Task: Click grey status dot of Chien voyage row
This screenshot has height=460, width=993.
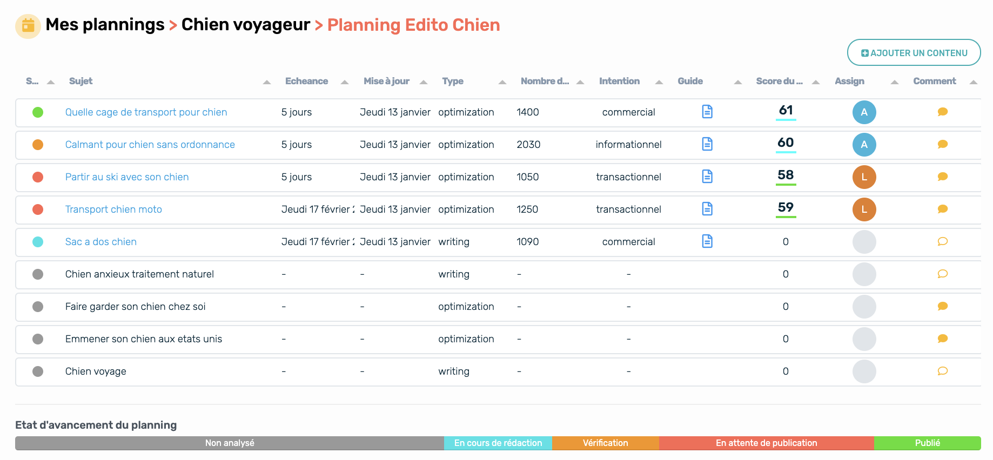Action: point(38,371)
